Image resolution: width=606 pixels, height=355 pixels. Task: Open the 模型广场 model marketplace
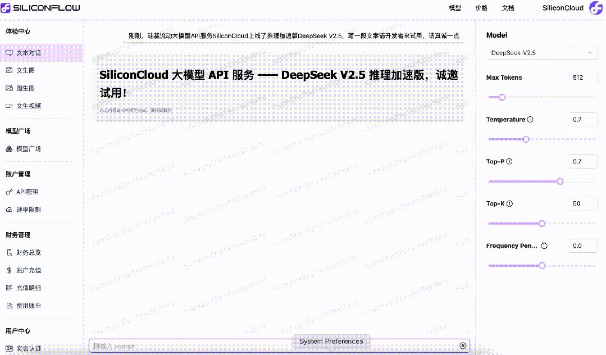point(27,148)
